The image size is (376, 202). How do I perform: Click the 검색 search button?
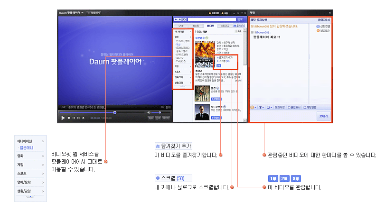(240, 19)
